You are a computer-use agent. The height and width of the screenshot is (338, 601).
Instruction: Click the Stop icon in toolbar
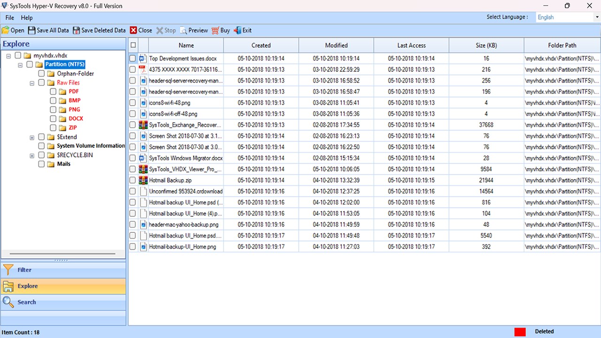[160, 30]
